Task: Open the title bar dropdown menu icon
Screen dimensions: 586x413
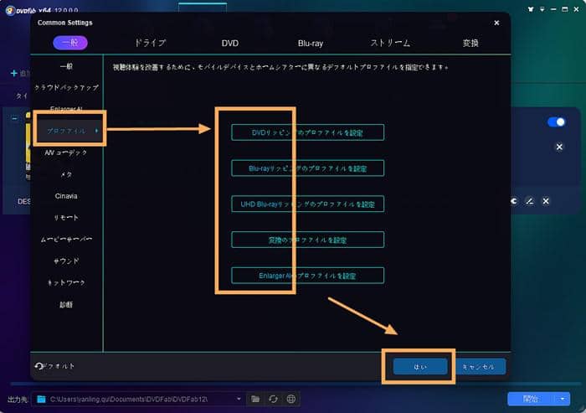Action: [542, 9]
